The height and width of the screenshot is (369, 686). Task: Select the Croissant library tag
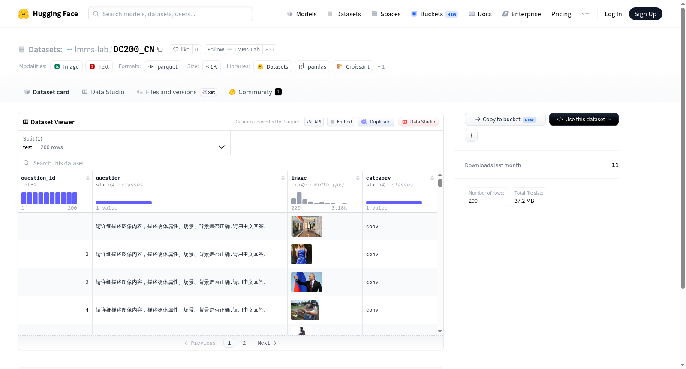coord(353,66)
